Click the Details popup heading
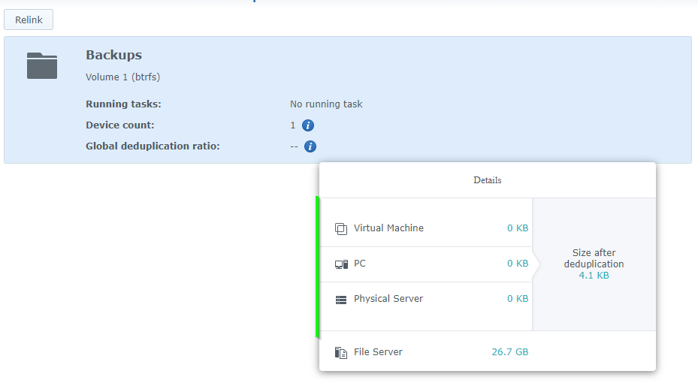The height and width of the screenshot is (392, 698). [x=488, y=180]
